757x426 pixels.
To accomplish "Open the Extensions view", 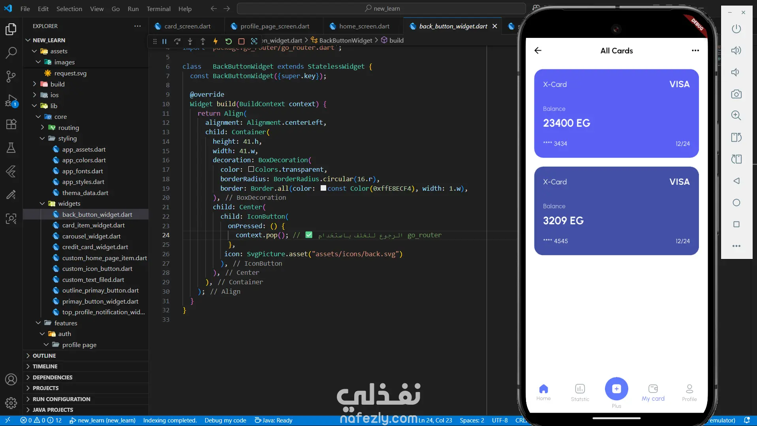I will pyautogui.click(x=11, y=124).
